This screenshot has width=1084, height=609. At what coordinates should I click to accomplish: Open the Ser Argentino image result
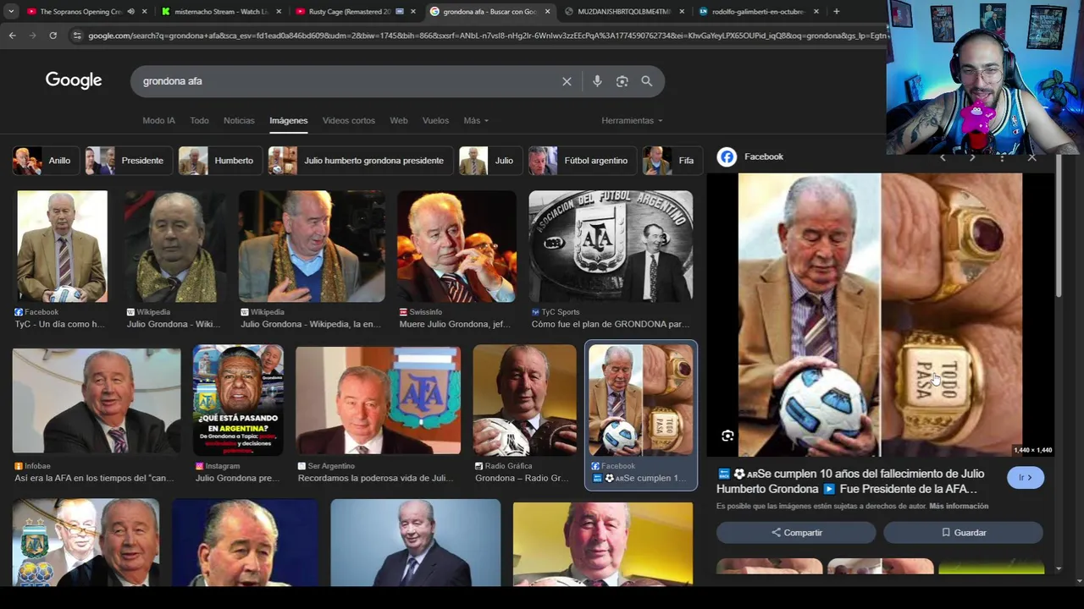(x=378, y=401)
